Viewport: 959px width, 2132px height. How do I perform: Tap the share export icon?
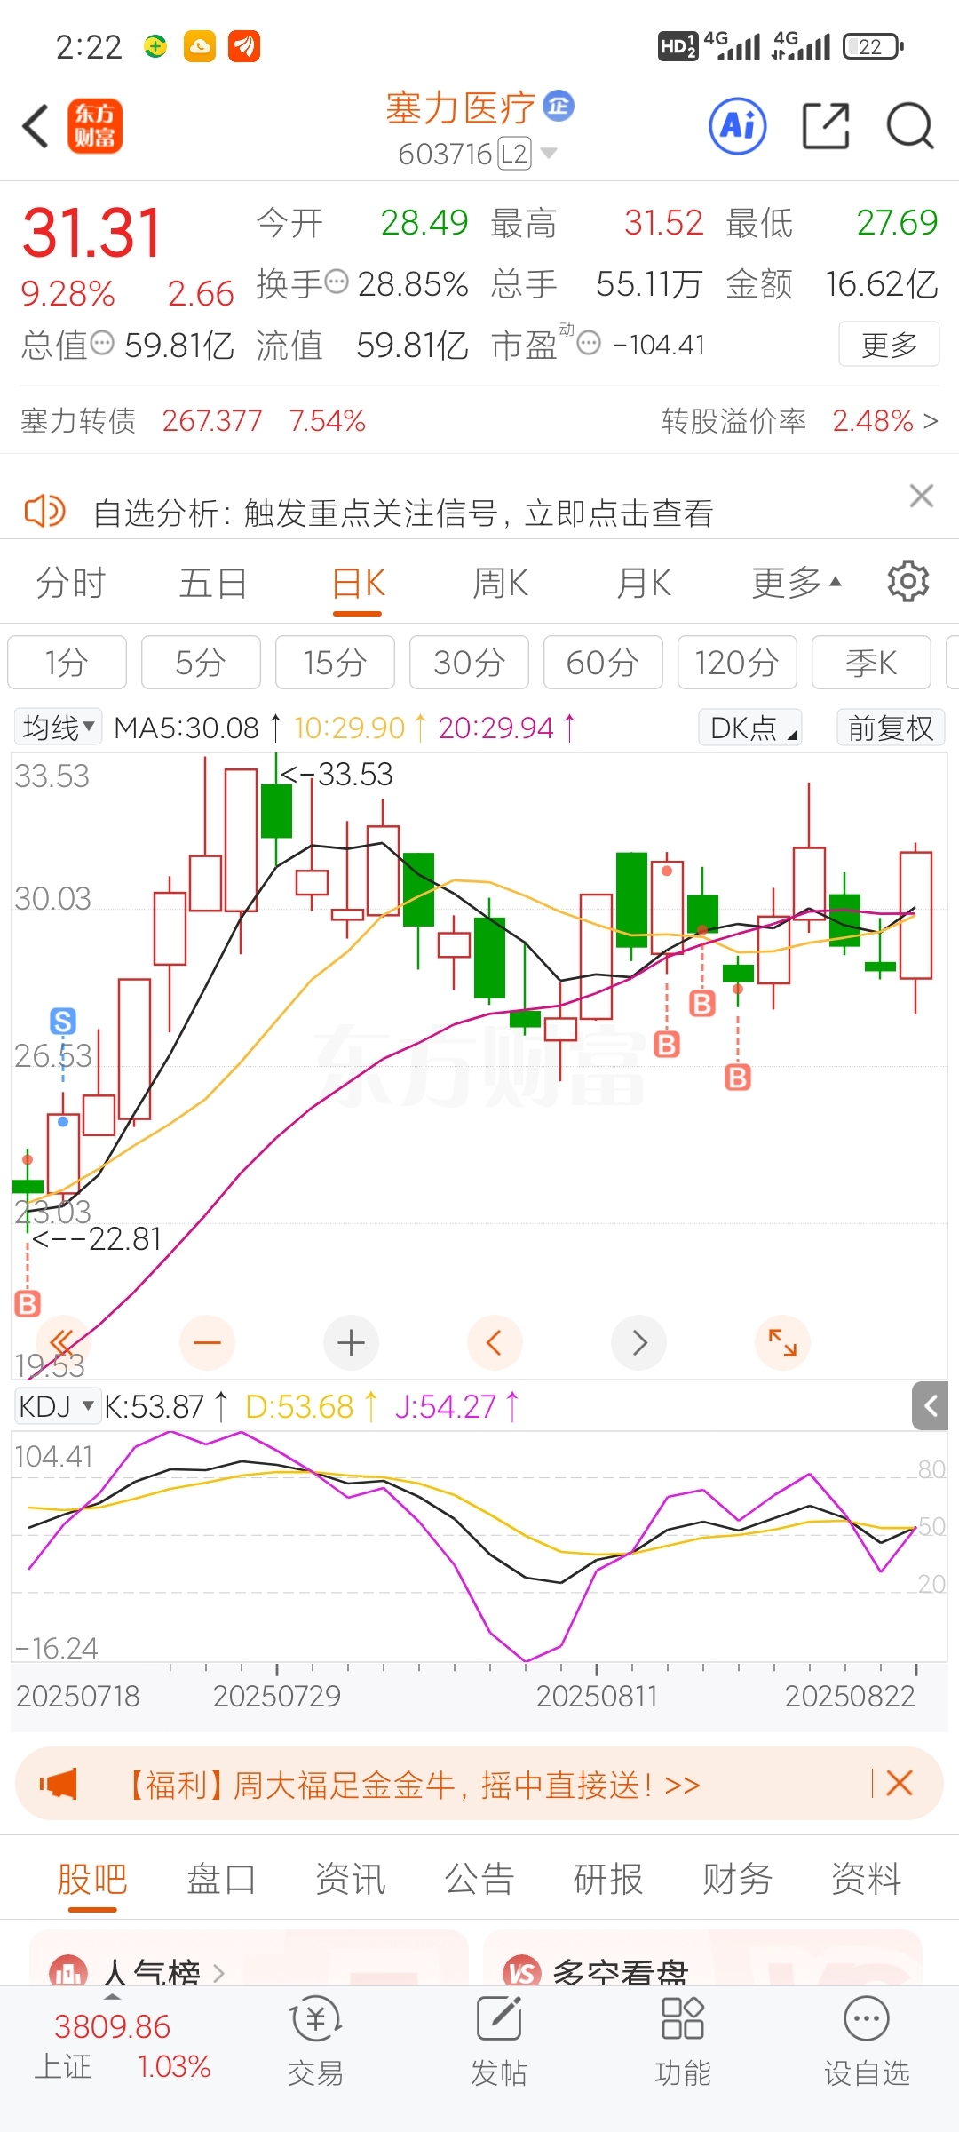(x=826, y=126)
